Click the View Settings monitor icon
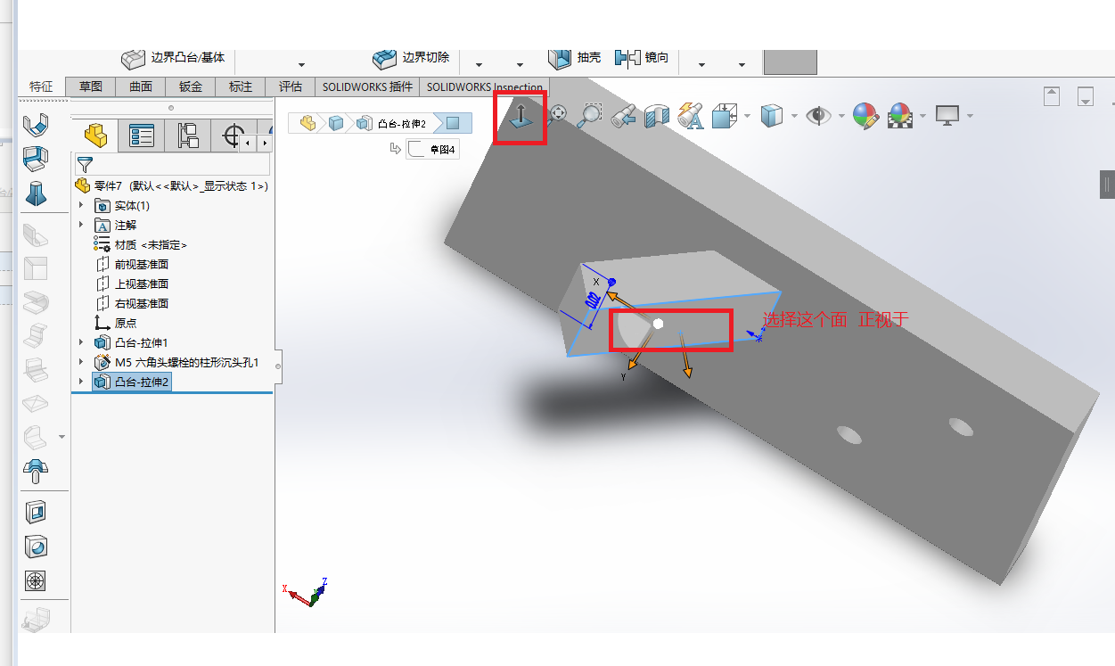 coord(947,115)
